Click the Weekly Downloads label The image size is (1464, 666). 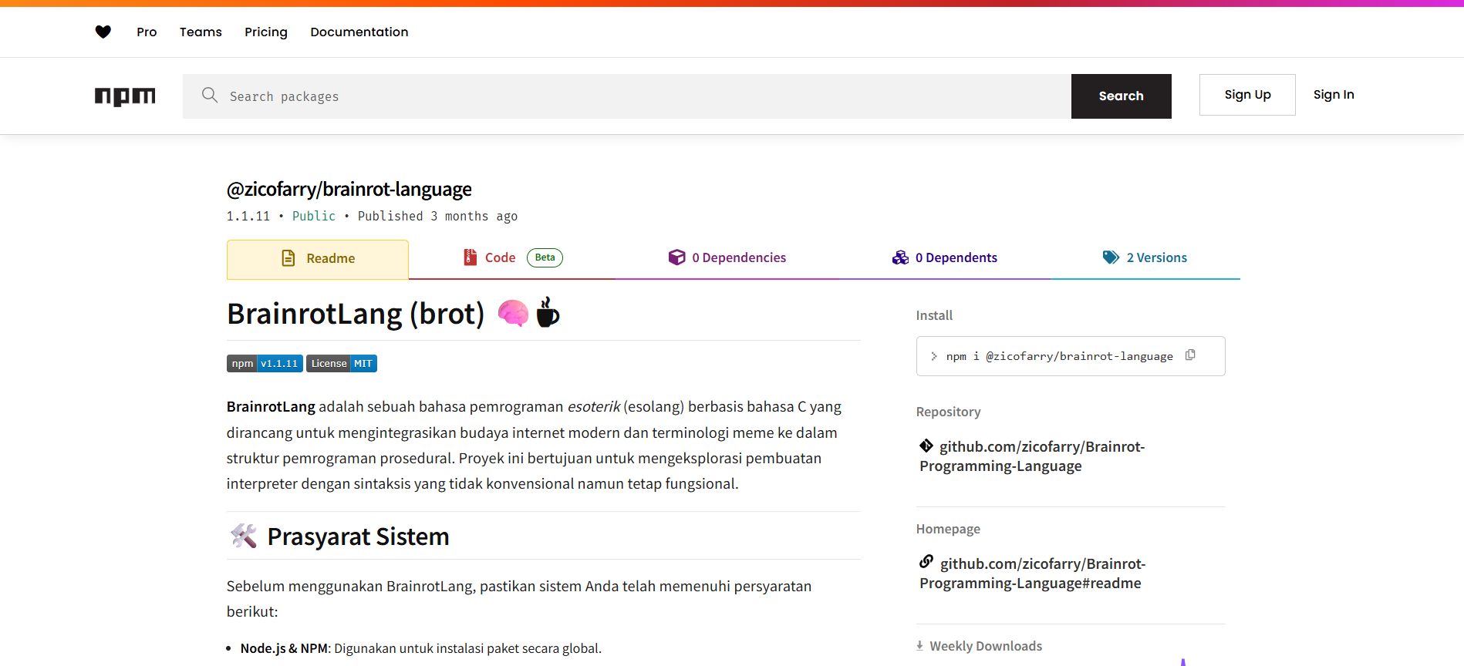[986, 646]
